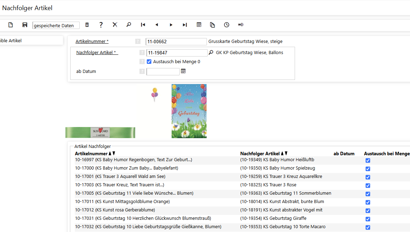
Task: Go to next record arrow
Action: (x=171, y=25)
